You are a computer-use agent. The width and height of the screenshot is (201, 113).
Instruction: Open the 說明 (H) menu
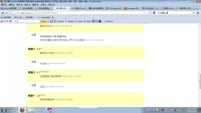[x=52, y=5]
